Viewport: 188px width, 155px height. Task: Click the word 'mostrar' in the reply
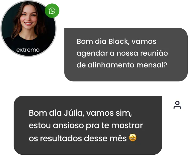point(127,126)
